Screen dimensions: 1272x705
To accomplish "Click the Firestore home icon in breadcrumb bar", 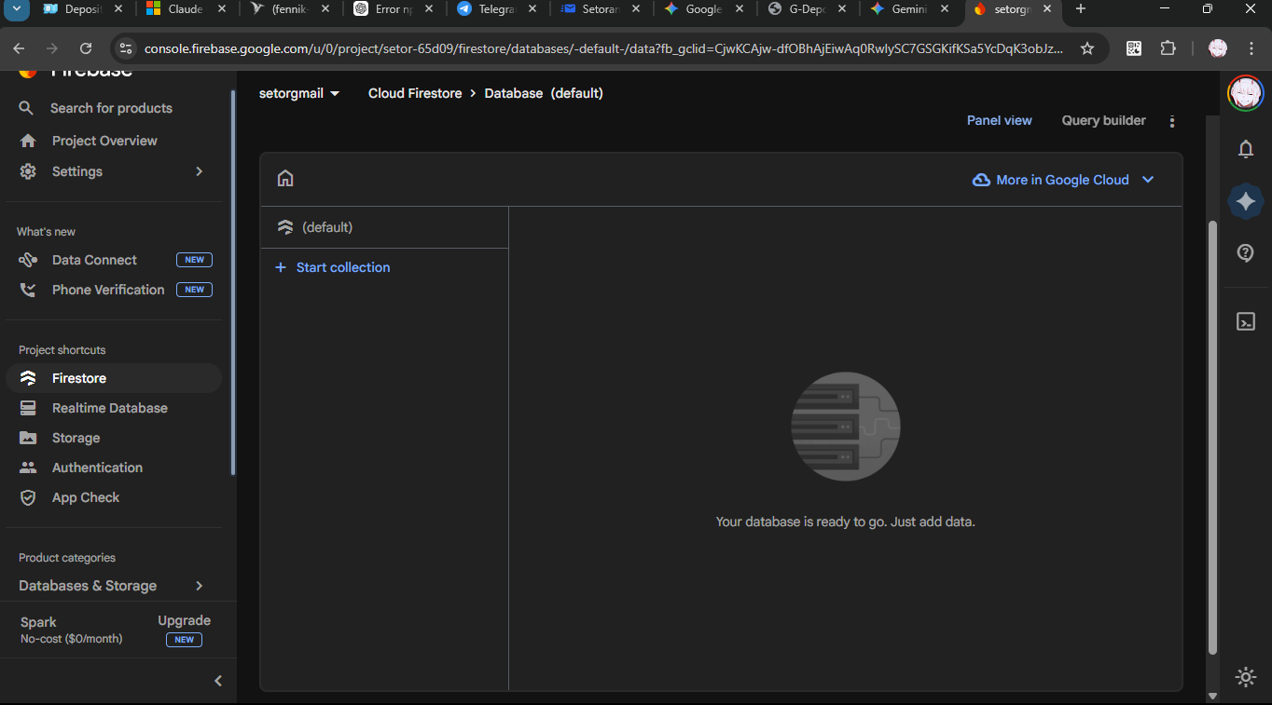I will click(285, 179).
